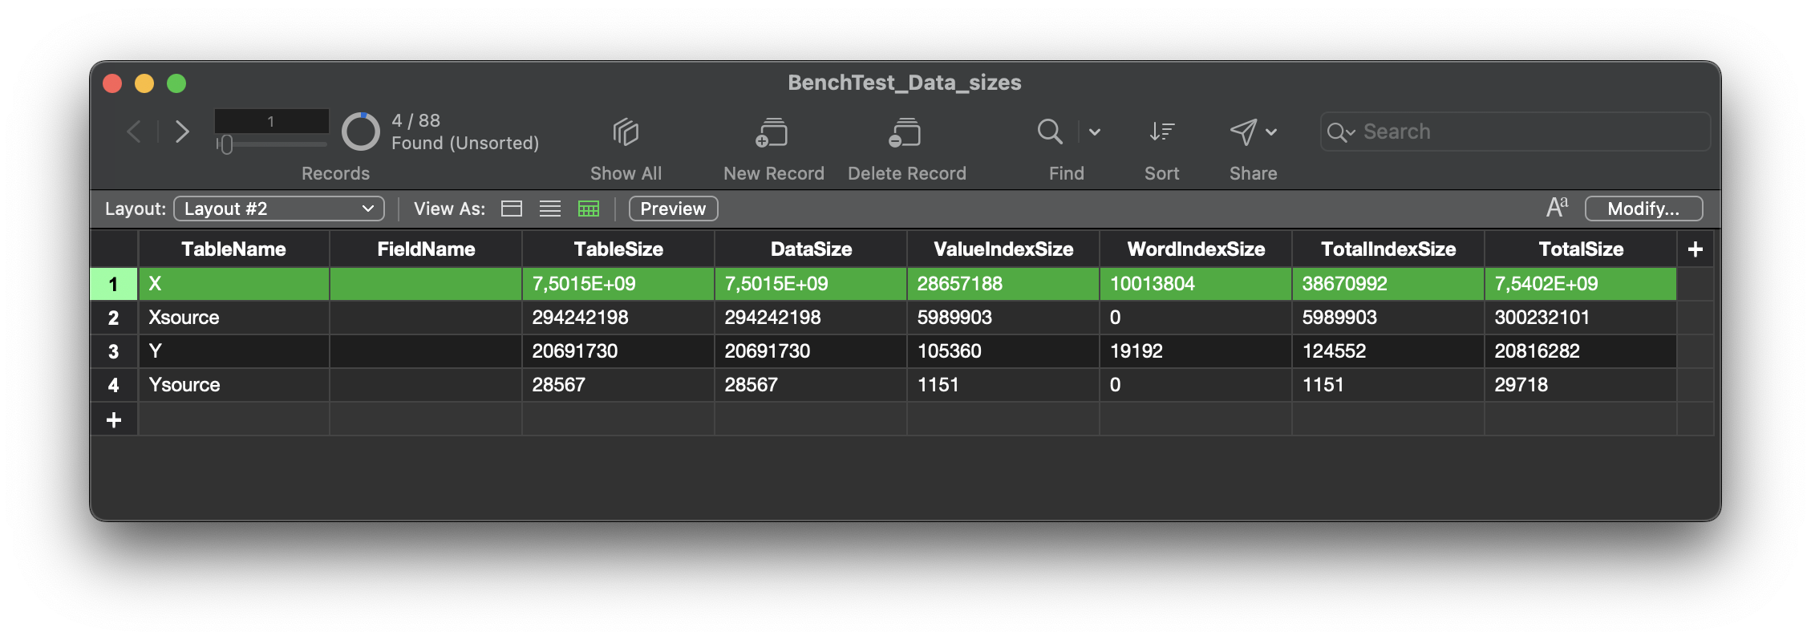Switch to List view

[550, 209]
